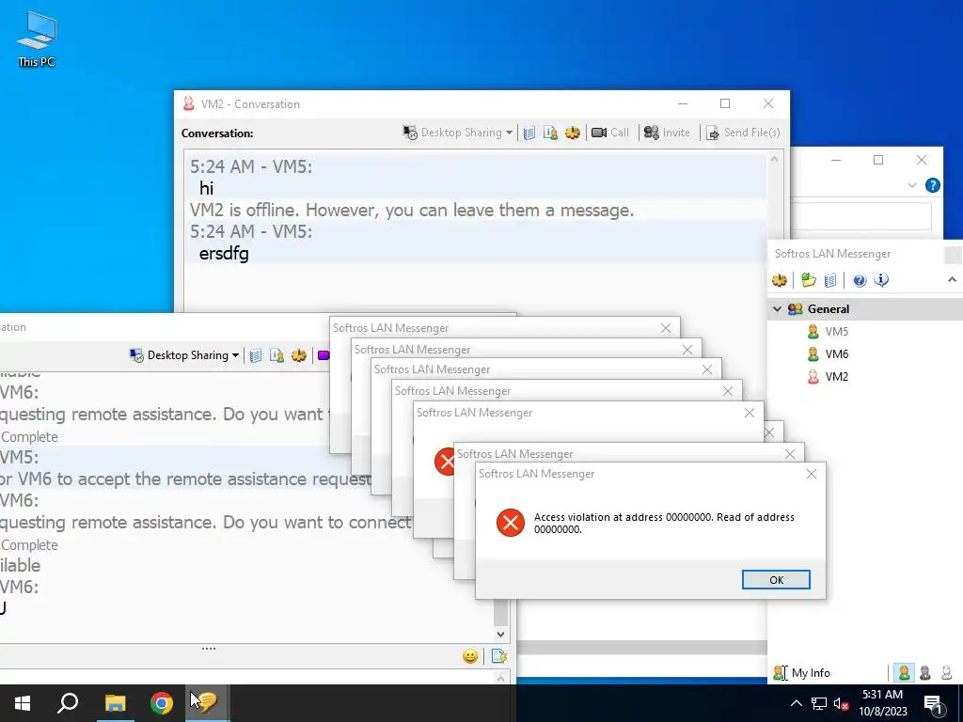Image resolution: width=963 pixels, height=722 pixels.
Task: Set status to busy gray user icon
Action: (x=925, y=673)
